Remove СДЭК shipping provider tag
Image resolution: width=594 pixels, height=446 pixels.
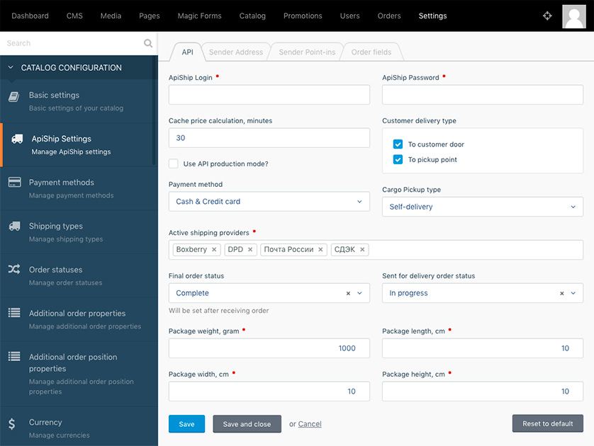[x=362, y=250]
